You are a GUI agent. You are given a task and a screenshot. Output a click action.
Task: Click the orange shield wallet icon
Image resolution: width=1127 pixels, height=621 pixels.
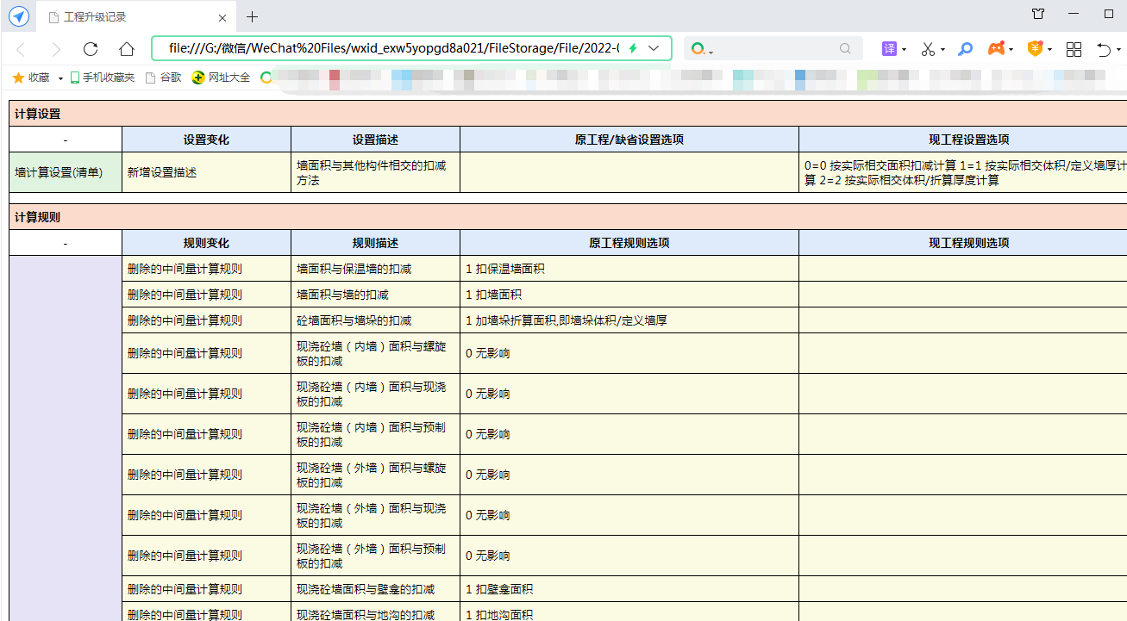coord(1035,49)
